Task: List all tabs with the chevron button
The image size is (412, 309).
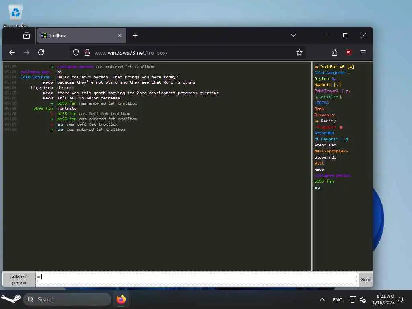Action: (293, 35)
